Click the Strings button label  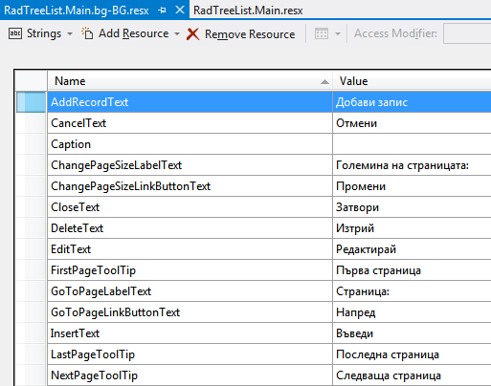44,33
